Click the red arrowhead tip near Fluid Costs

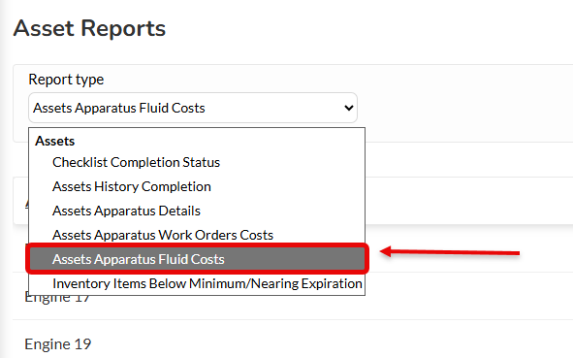tap(385, 251)
